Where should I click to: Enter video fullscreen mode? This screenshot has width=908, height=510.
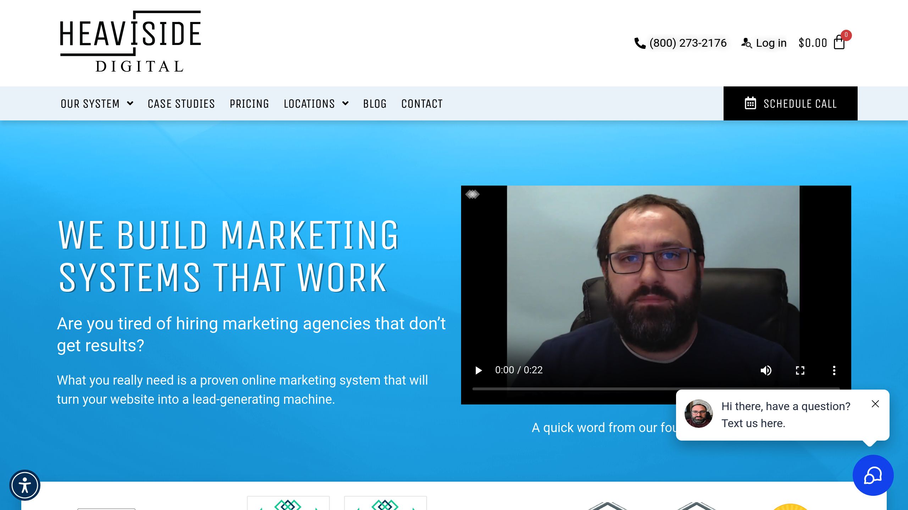pos(800,370)
